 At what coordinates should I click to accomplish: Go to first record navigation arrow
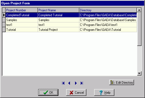[x=63, y=83]
